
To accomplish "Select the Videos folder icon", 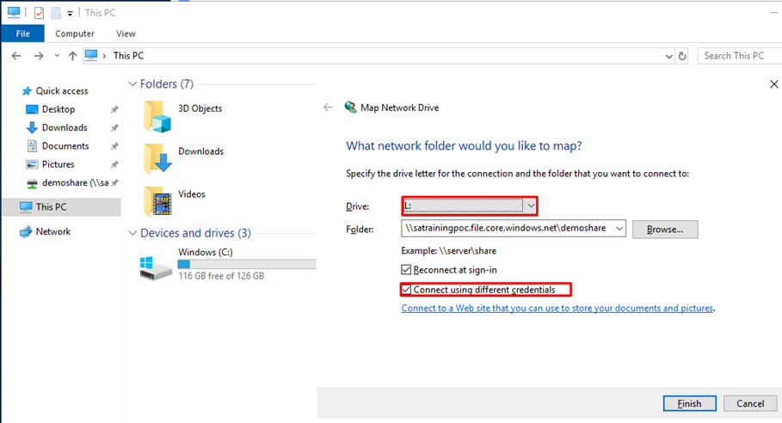I will pyautogui.click(x=157, y=201).
